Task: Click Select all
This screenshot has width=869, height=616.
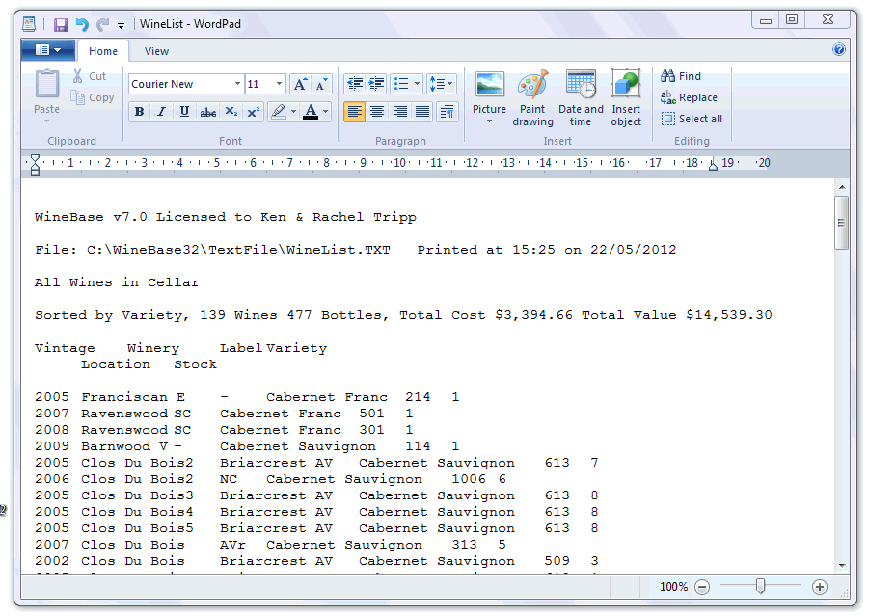Action: (x=692, y=119)
